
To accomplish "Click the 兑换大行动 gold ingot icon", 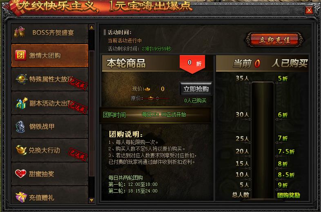I will [21, 150].
